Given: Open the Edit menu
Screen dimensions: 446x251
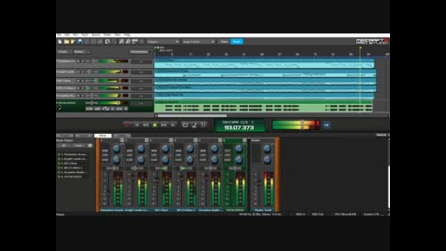Looking at the screenshot, I should [x=67, y=35].
